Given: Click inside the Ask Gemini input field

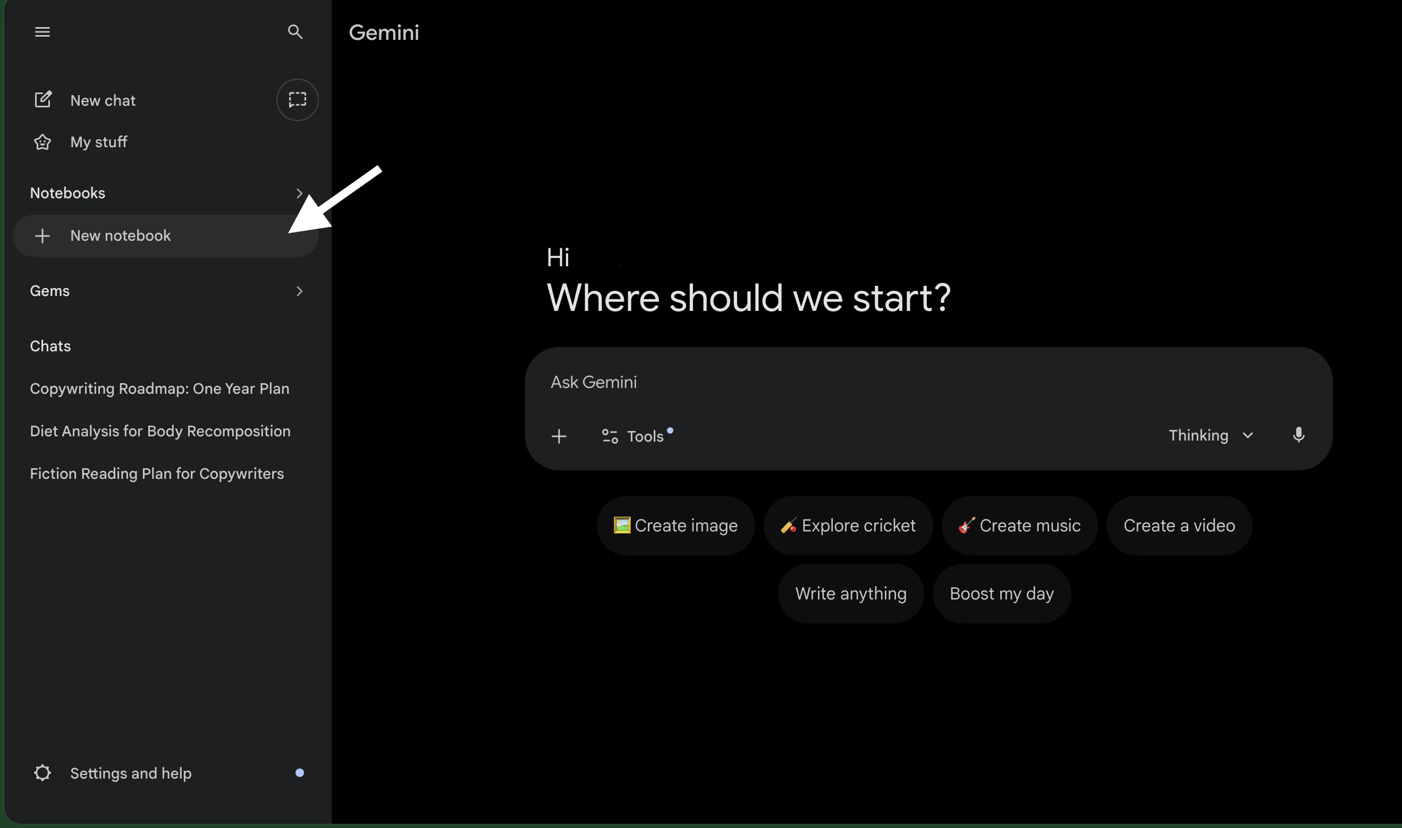Looking at the screenshot, I should tap(837, 382).
